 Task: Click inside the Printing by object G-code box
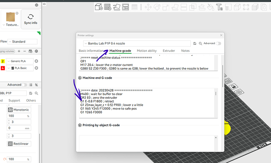click(146, 143)
